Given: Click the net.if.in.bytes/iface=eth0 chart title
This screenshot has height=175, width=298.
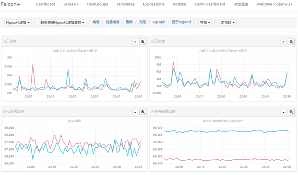Looking at the screenshot, I should (x=75, y=50).
